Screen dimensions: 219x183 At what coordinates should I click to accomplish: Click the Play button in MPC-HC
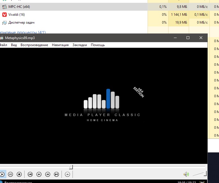pos(2,174)
